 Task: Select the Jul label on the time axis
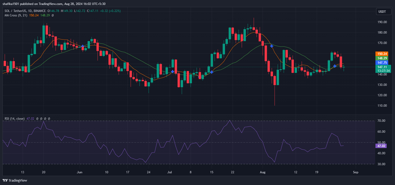tap(169, 172)
